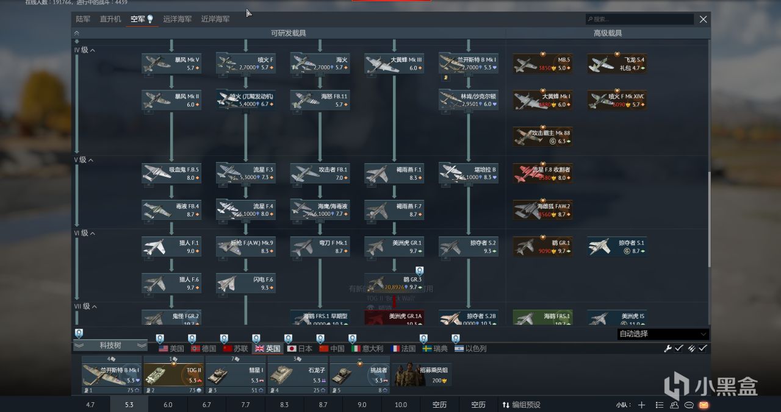Screen dimensions: 781x412
Task: Select the 弯刀 F Mk.1 card
Action: [x=321, y=246]
